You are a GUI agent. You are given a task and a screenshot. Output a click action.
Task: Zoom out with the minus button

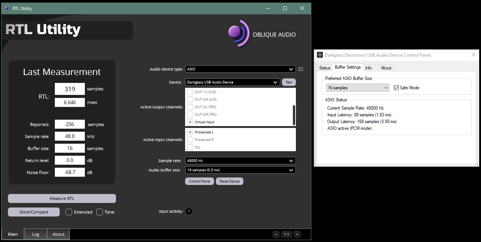[276, 234]
